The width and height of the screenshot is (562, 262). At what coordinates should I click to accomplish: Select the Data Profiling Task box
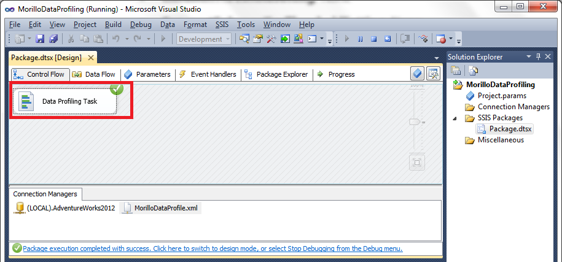point(65,101)
